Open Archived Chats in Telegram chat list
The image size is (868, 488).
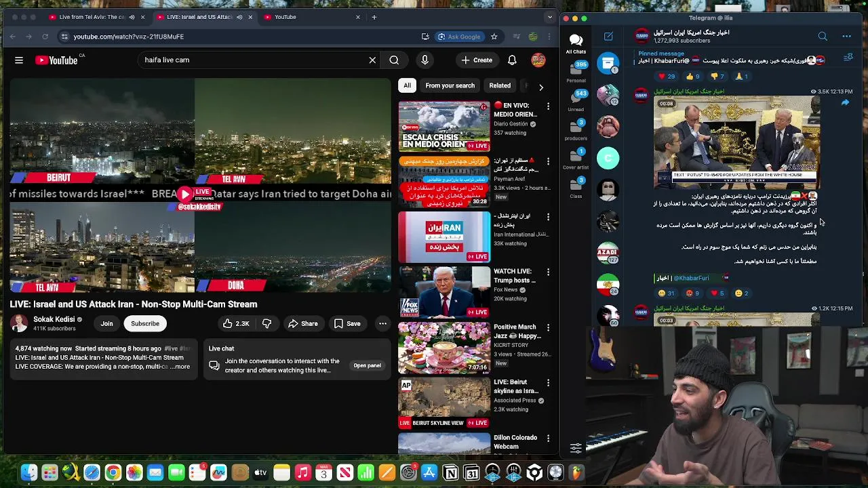608,63
